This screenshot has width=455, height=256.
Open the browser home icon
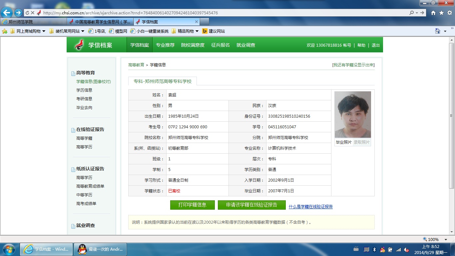pyautogui.click(x=433, y=13)
